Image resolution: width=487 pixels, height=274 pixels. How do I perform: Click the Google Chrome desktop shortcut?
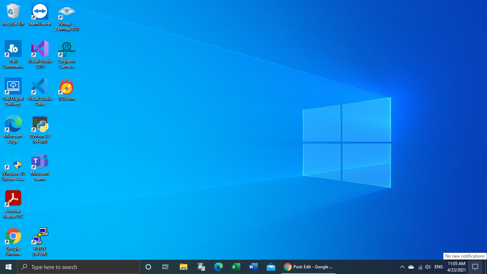click(13, 242)
